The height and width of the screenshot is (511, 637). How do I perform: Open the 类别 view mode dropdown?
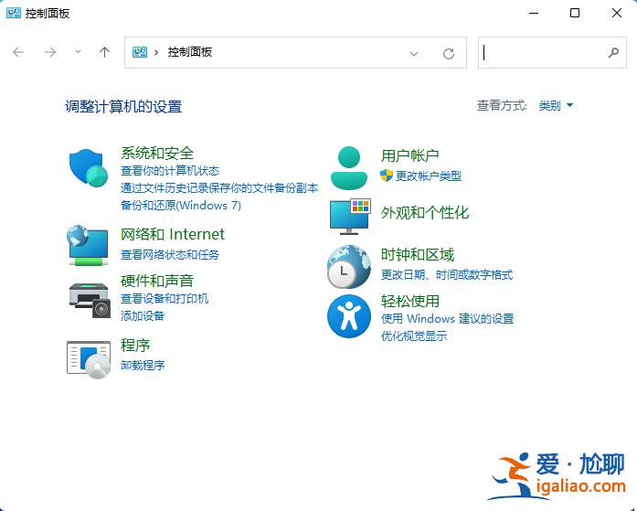click(556, 106)
